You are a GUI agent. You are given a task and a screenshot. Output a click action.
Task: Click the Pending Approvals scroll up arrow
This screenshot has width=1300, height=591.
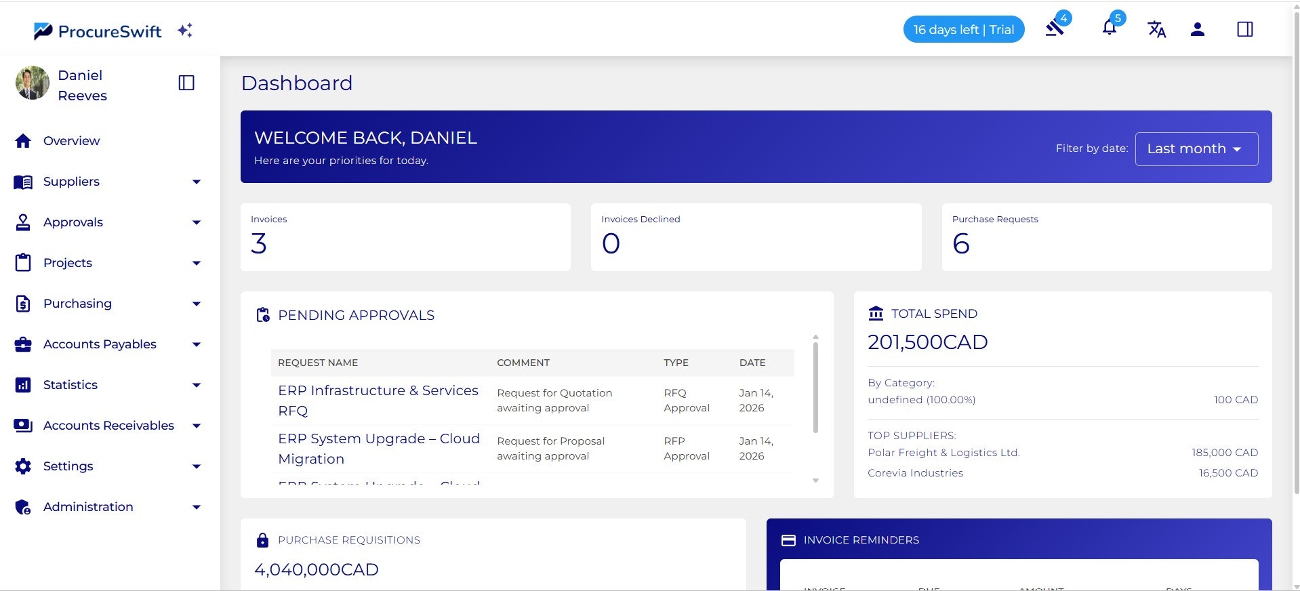click(x=815, y=337)
